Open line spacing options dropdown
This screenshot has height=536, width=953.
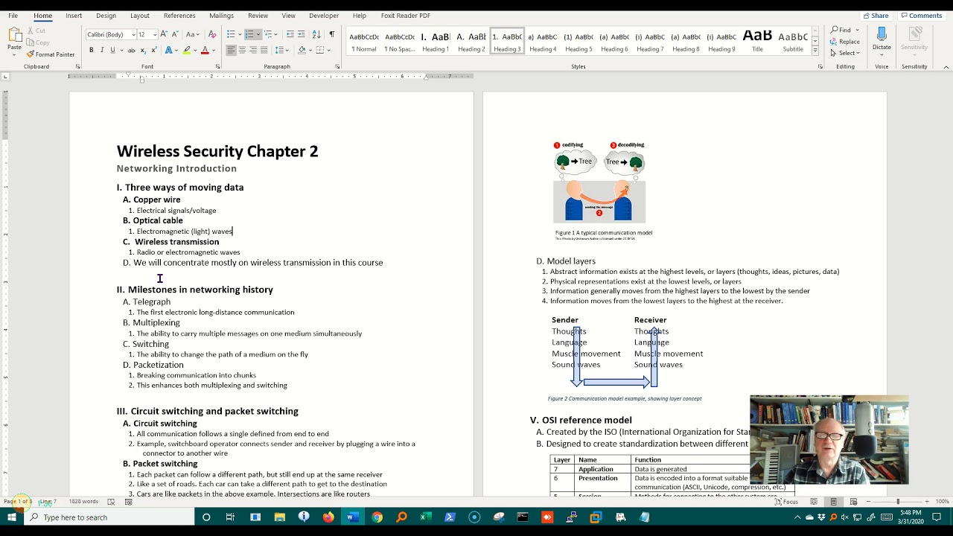point(281,50)
